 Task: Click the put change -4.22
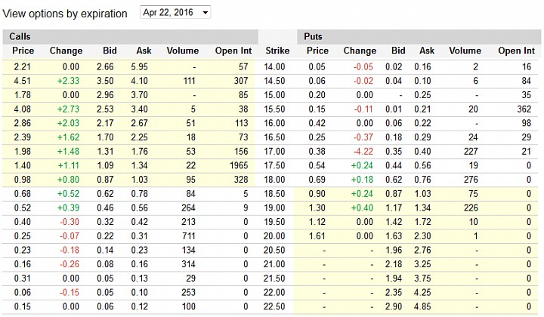(363, 152)
